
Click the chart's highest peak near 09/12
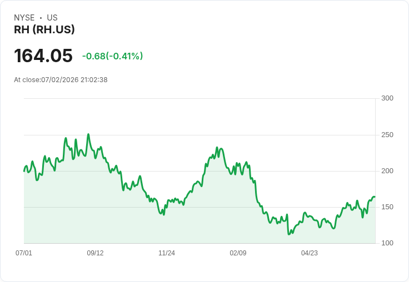point(88,134)
